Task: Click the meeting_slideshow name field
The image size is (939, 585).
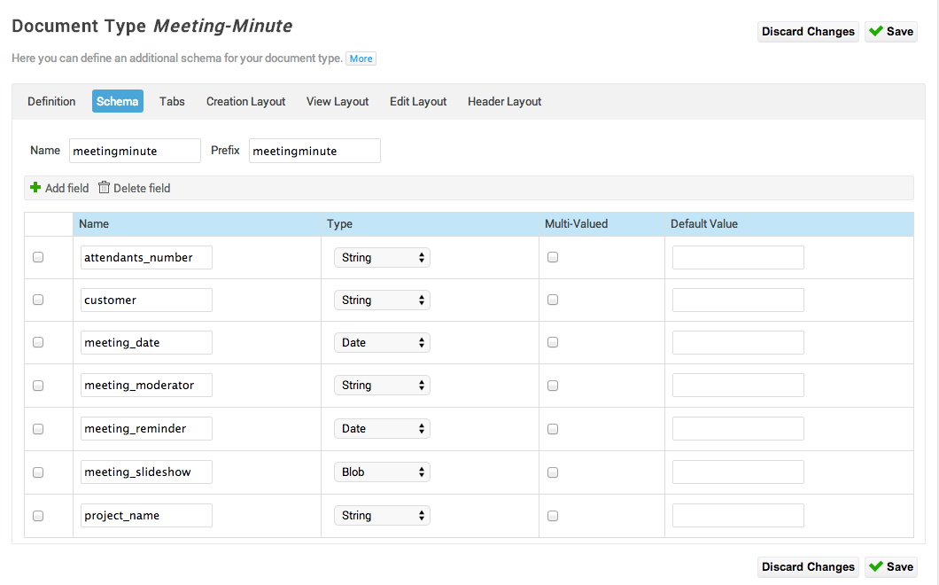Action: pyautogui.click(x=146, y=472)
